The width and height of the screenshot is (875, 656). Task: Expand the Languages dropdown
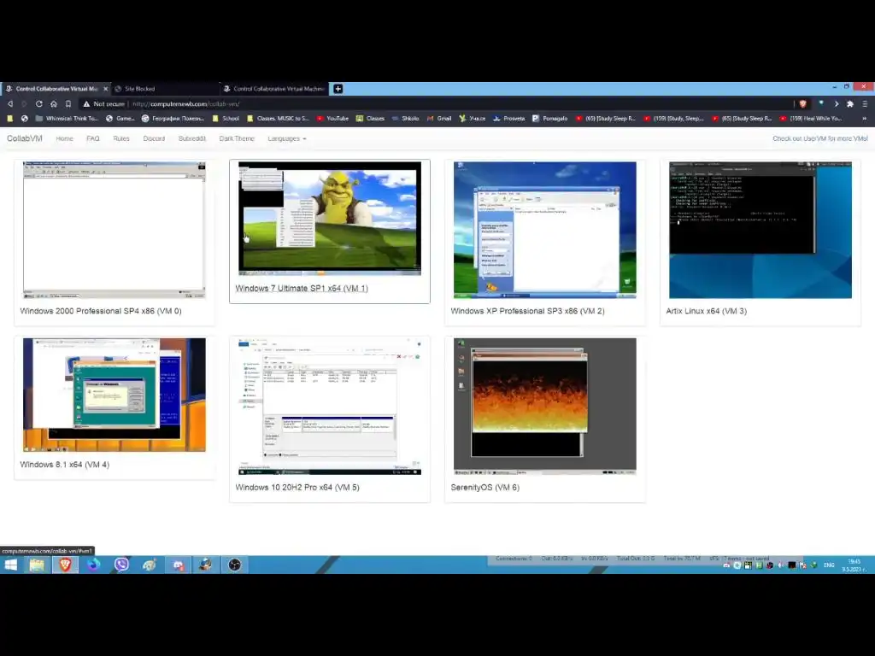tap(287, 138)
